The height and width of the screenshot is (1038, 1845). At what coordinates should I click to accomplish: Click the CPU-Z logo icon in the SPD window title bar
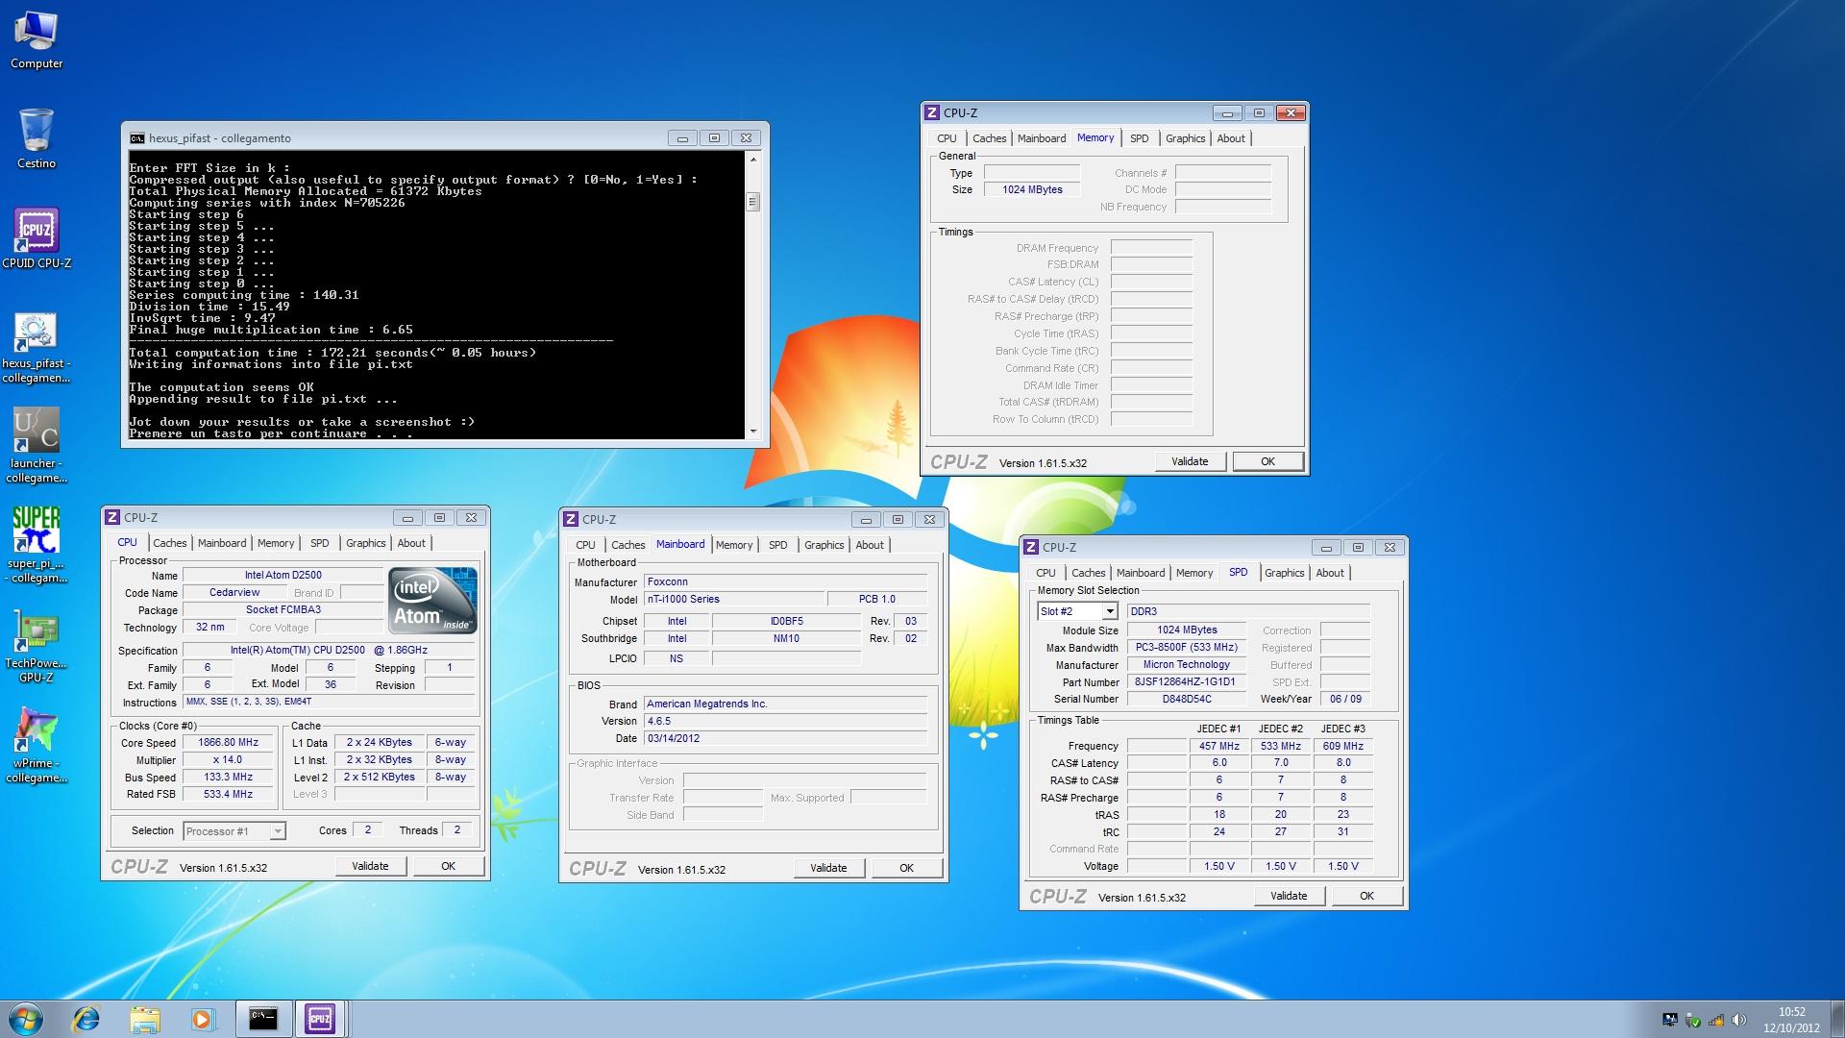[x=1031, y=548]
